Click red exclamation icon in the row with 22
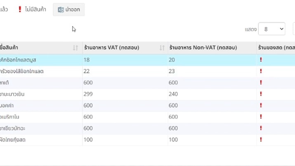The image size is (295, 166). pos(261,71)
